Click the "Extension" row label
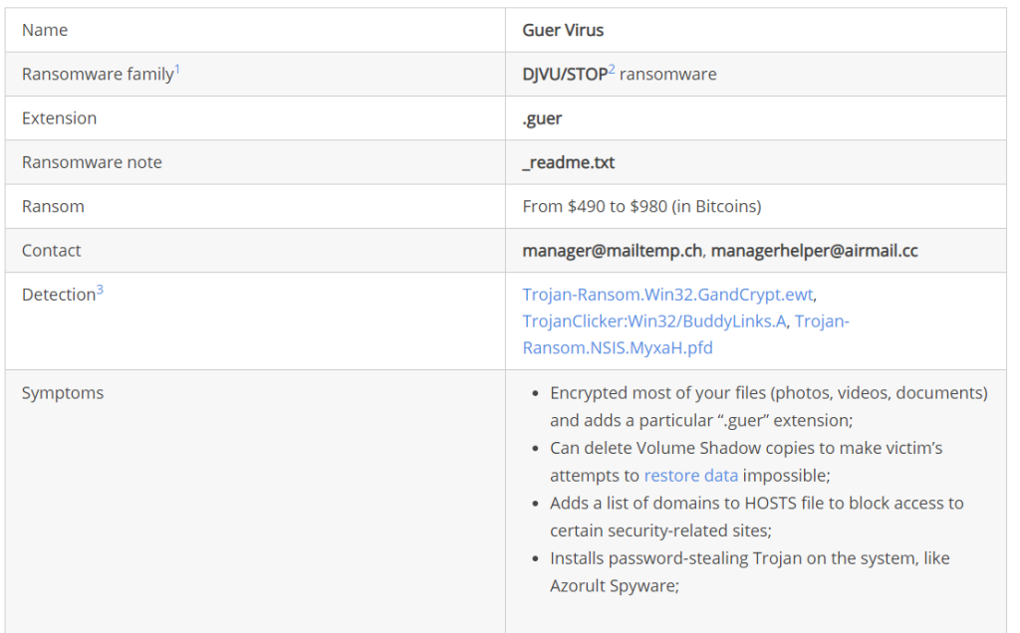1020x633 pixels. (59, 118)
